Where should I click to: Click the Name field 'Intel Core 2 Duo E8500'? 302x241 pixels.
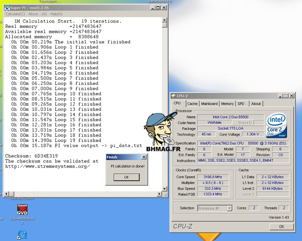231,117
